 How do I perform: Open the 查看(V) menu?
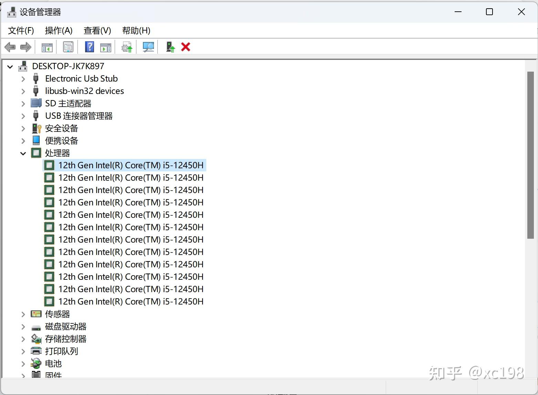coord(97,31)
